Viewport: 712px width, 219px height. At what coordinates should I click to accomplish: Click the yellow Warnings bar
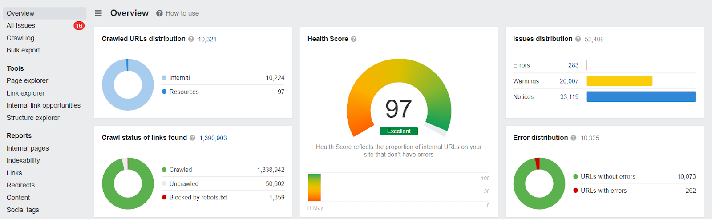(619, 81)
